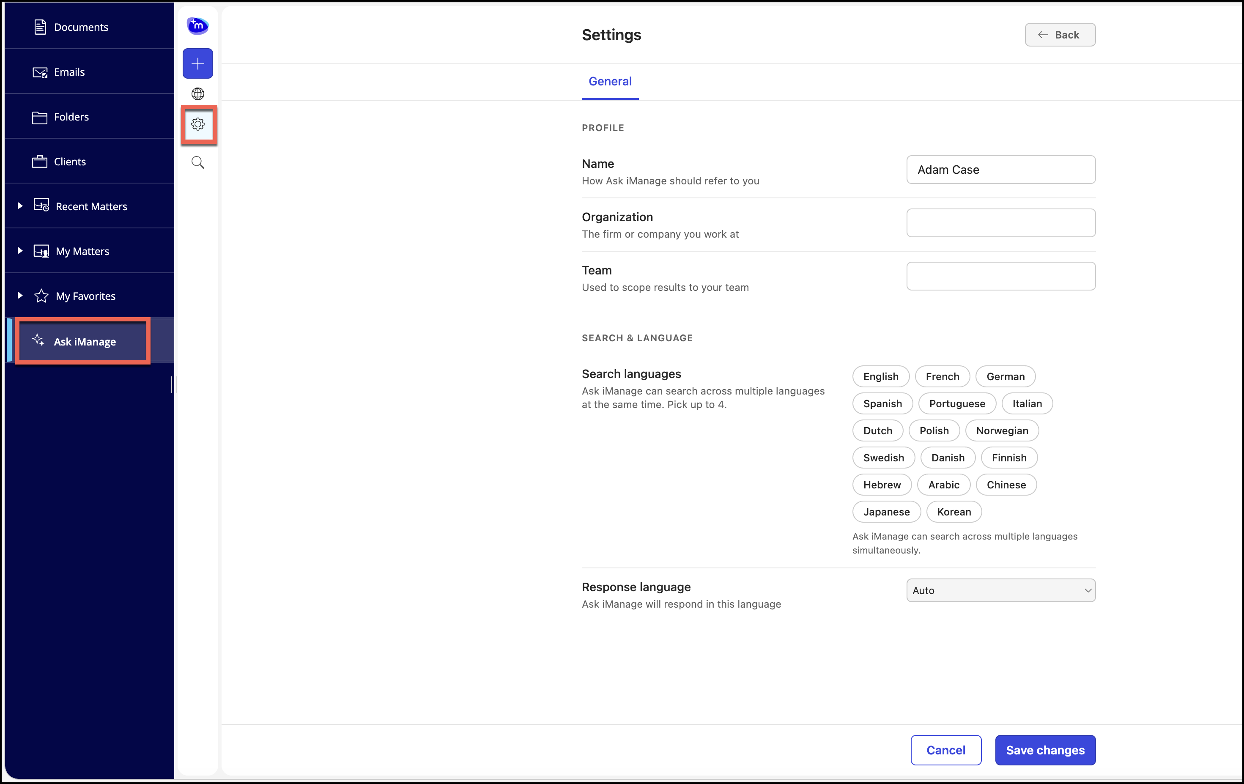Click 'Used to scope results to your team'
Image resolution: width=1244 pixels, height=784 pixels.
(x=666, y=288)
